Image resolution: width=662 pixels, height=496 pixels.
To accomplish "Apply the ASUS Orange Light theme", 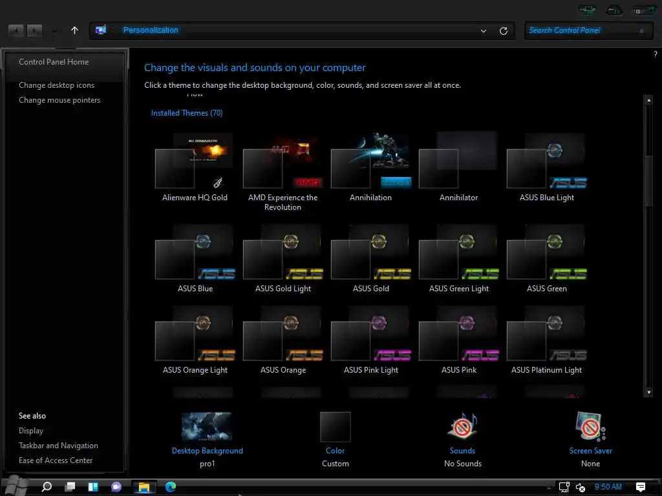I will click(x=195, y=340).
